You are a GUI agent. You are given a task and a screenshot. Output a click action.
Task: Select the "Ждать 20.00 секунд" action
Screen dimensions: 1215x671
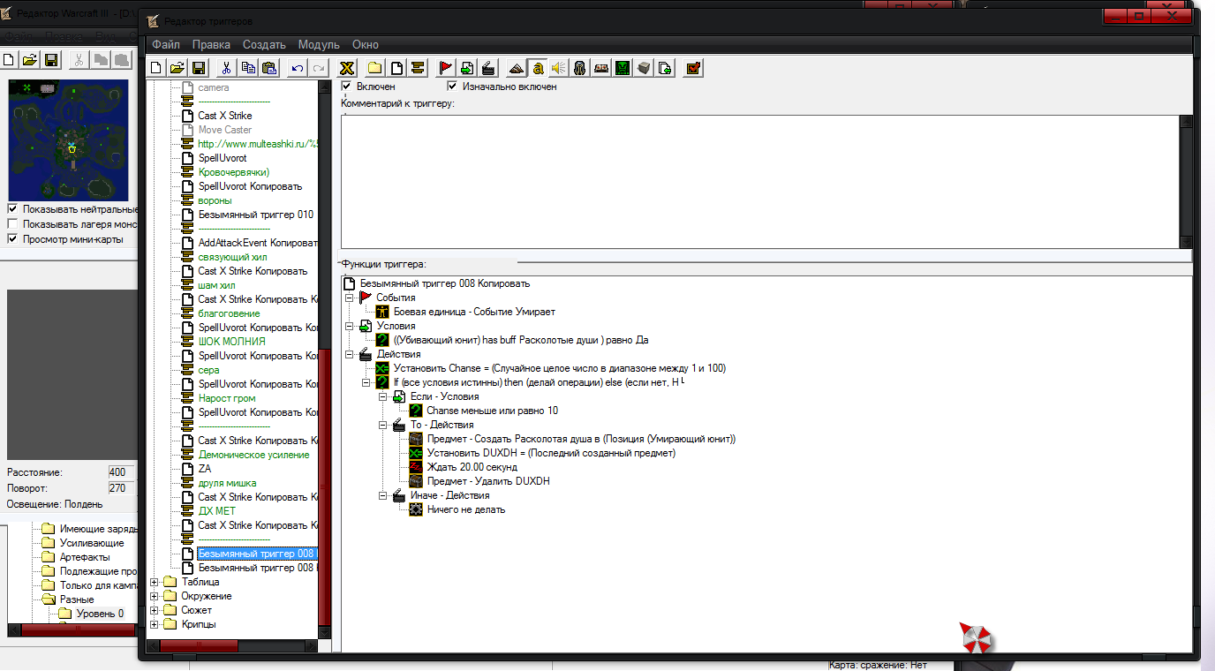[472, 467]
